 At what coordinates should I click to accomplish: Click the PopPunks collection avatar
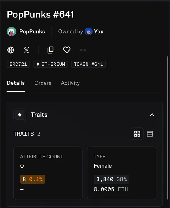(x=12, y=32)
